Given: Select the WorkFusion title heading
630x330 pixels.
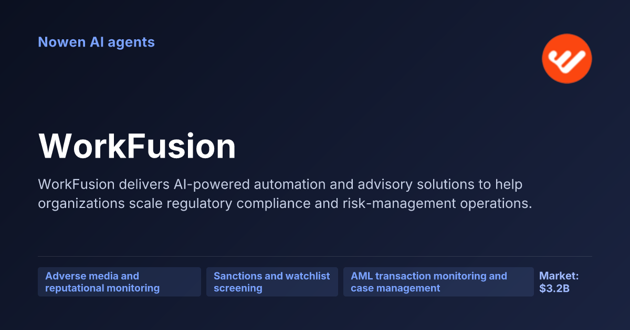Looking at the screenshot, I should tap(137, 146).
